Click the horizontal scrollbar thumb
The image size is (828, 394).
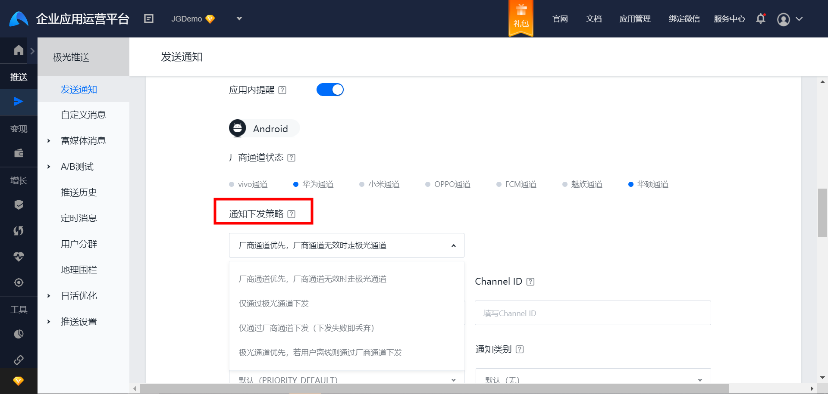(434, 389)
